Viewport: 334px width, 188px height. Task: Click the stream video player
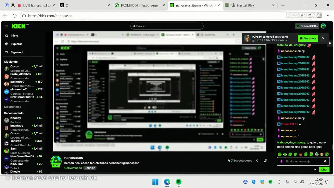160,91
